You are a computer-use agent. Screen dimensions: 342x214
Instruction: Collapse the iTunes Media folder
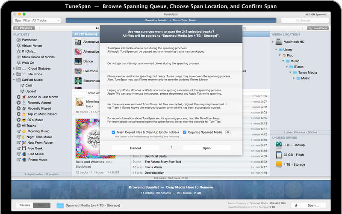pyautogui.click(x=290, y=72)
